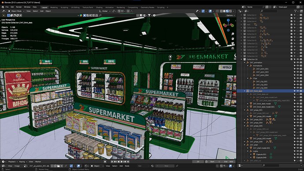304x171 pixels.
Task: Hide 247_front_desk with eye icon
Action: (297, 91)
